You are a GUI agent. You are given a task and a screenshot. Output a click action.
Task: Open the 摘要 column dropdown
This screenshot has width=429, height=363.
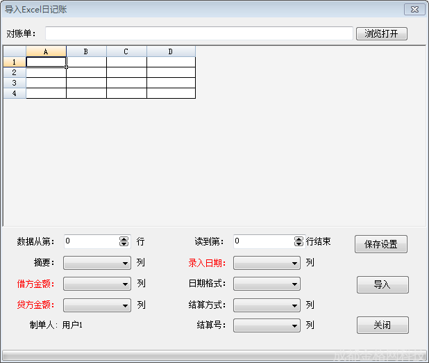97,263
